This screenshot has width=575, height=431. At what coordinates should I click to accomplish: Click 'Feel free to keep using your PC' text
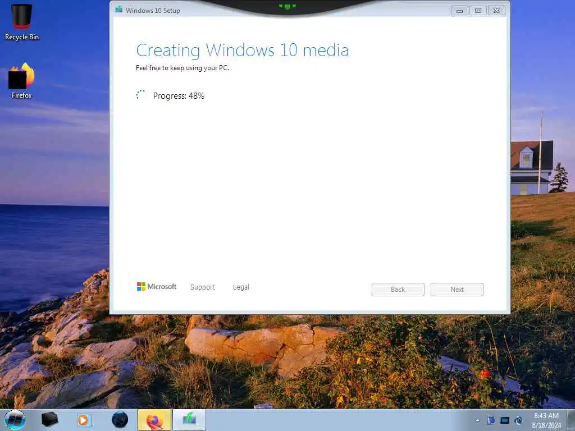182,68
